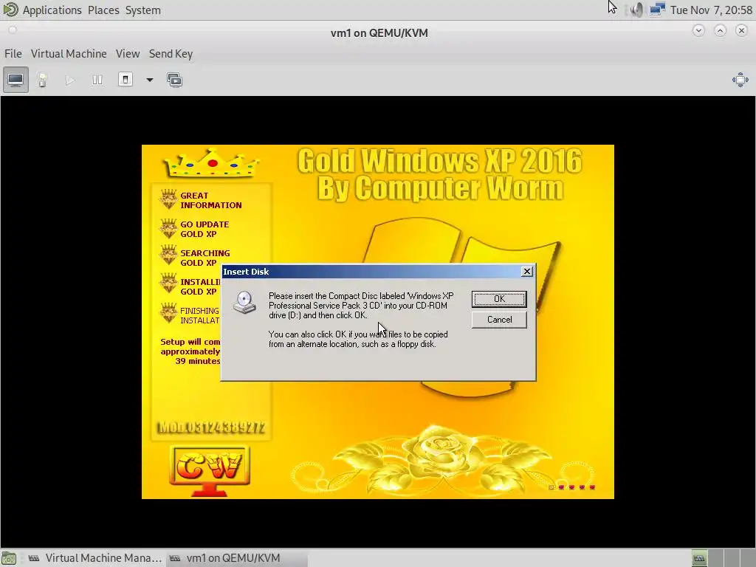Open the View menu

pyautogui.click(x=127, y=53)
